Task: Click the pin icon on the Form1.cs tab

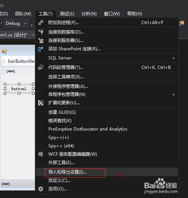Action: point(33,35)
